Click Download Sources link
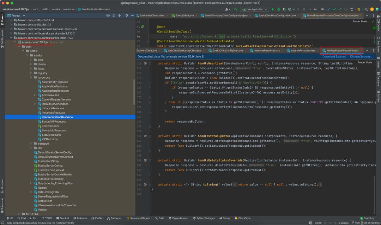The width and height of the screenshot is (381, 225). click(x=334, y=57)
